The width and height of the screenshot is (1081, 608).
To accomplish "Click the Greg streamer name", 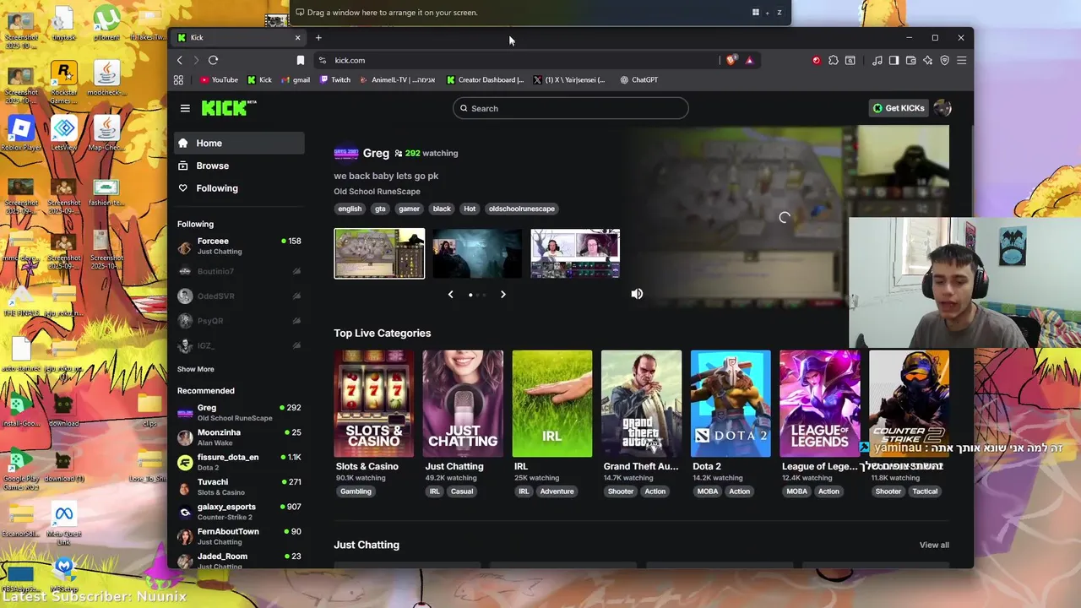I will 376,153.
